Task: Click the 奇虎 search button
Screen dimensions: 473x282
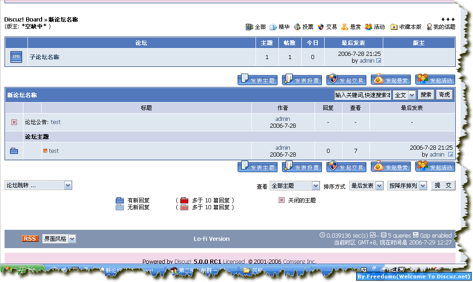Action: 444,95
